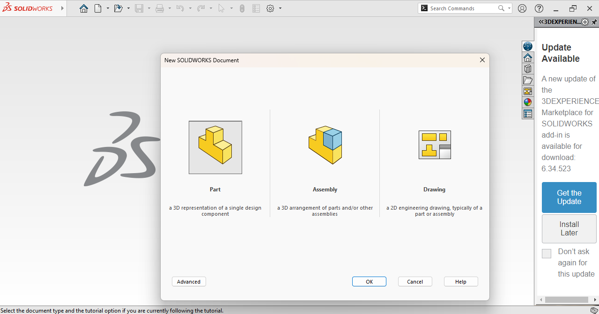Open the File Properties list icon
The height and width of the screenshot is (314, 599).
click(256, 8)
